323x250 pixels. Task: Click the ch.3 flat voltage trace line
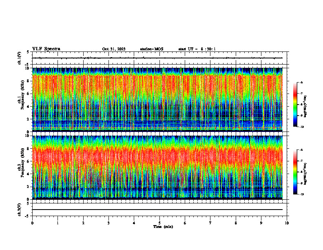click(x=157, y=210)
